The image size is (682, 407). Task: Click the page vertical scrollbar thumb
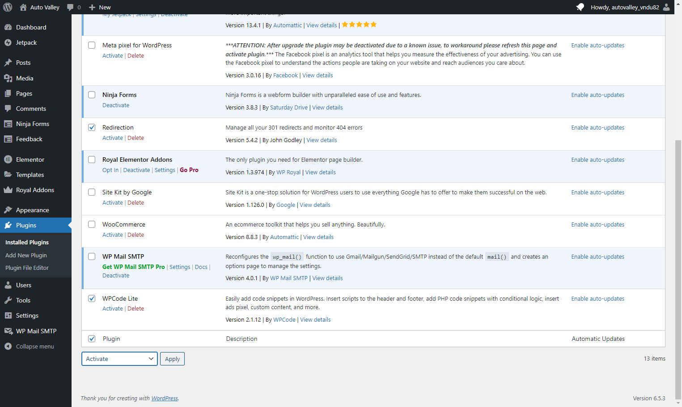click(x=678, y=269)
